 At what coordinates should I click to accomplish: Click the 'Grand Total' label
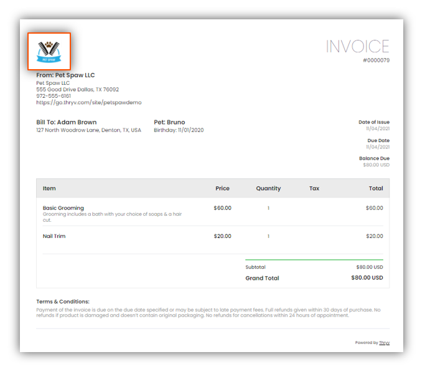(x=262, y=278)
